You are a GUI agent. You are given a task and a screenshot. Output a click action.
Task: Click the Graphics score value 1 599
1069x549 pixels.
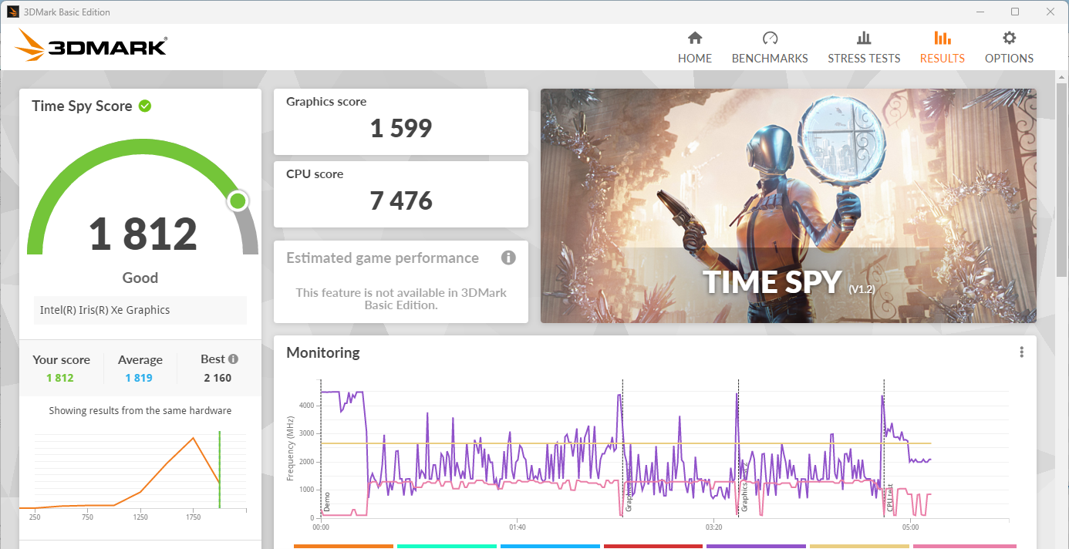(x=401, y=128)
